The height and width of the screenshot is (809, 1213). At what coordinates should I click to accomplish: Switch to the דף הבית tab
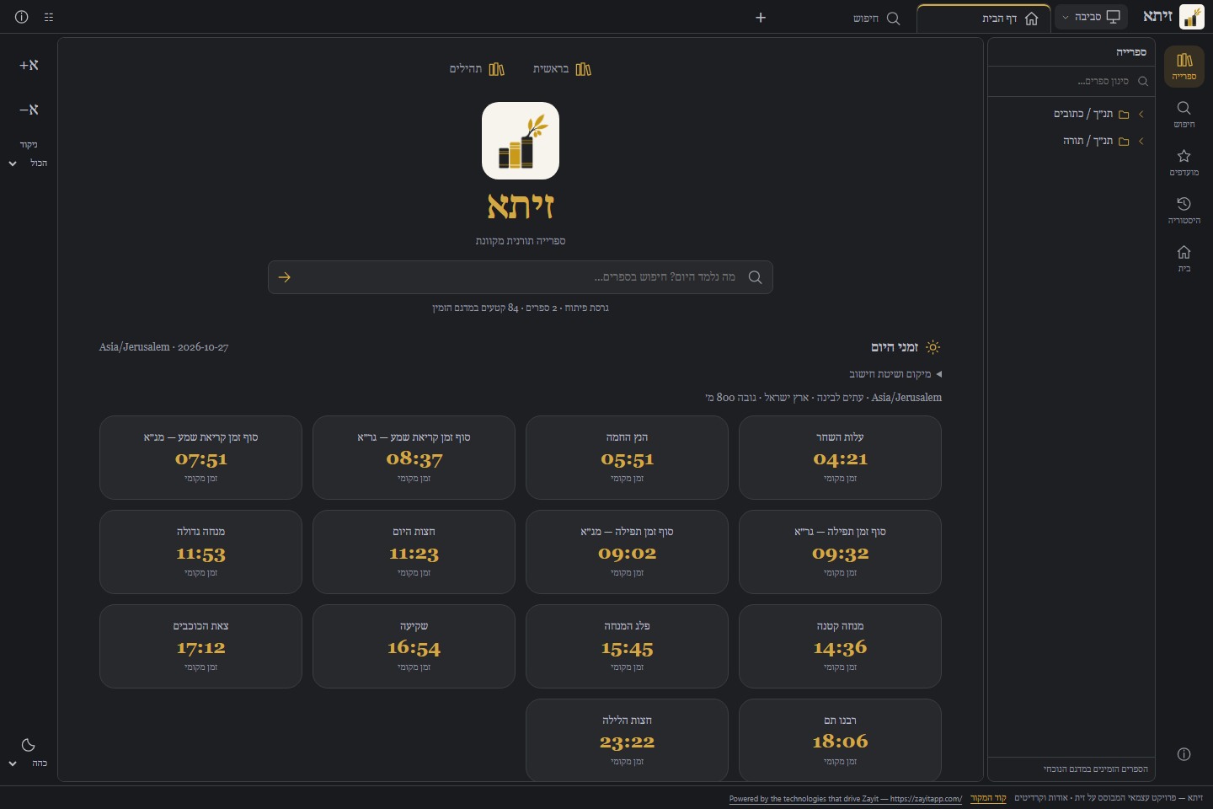pos(984,19)
